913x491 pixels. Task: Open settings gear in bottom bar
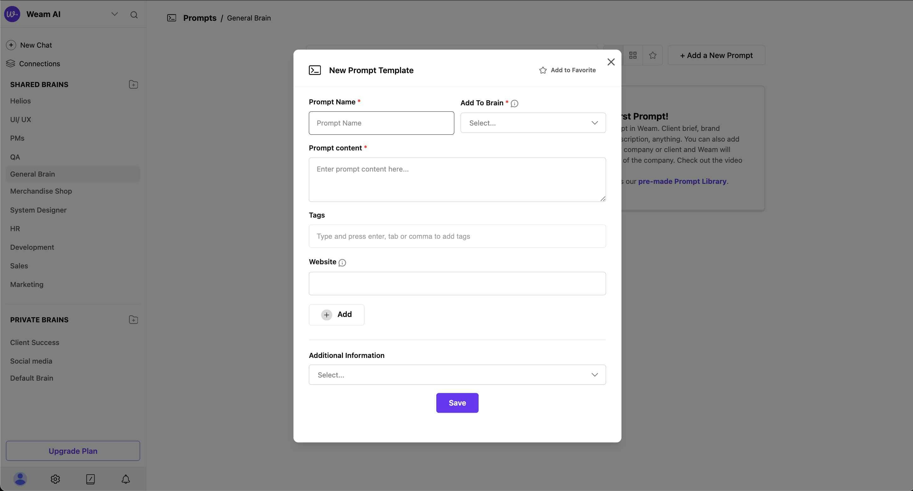click(x=55, y=479)
